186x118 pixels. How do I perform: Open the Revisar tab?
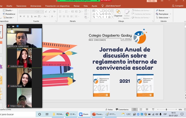click(77, 6)
